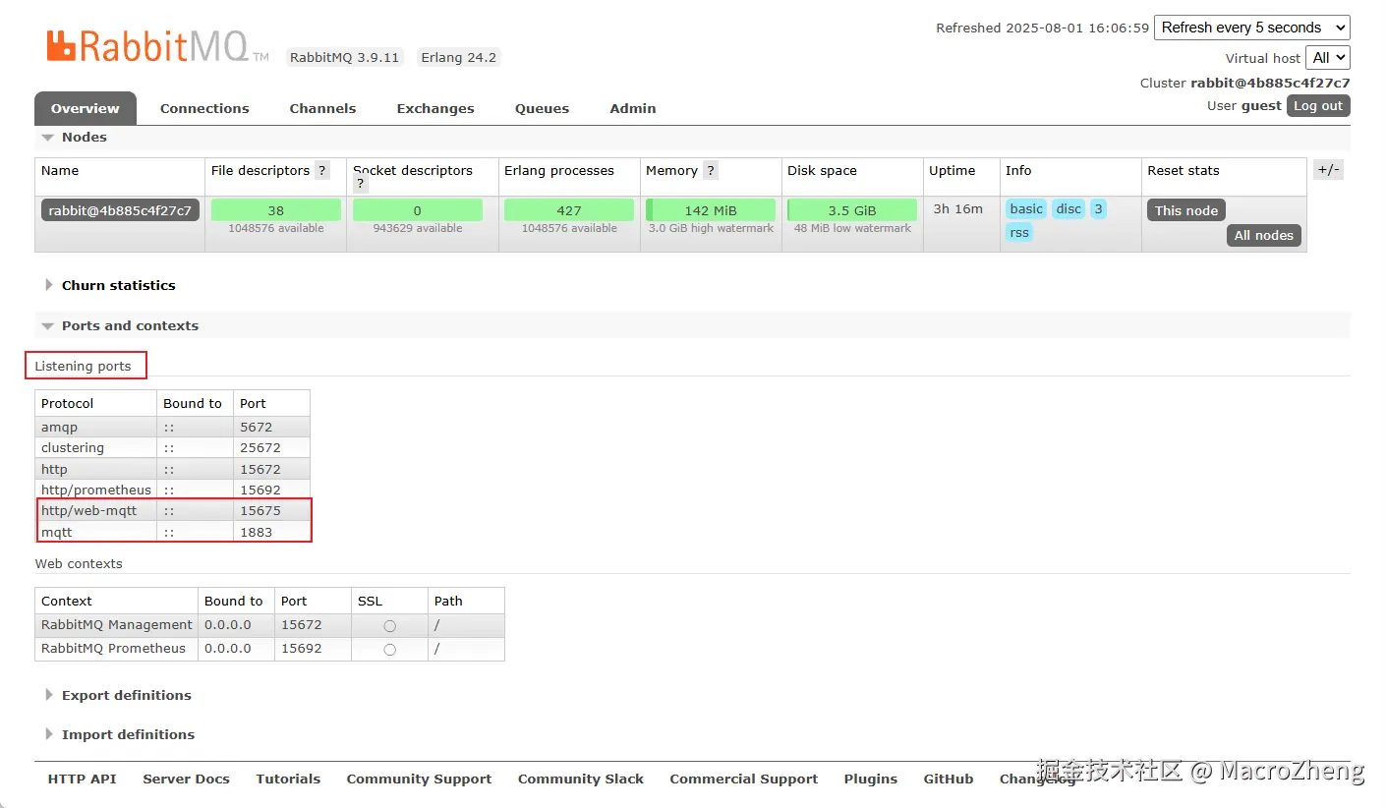Open Community Support footer link

click(419, 779)
